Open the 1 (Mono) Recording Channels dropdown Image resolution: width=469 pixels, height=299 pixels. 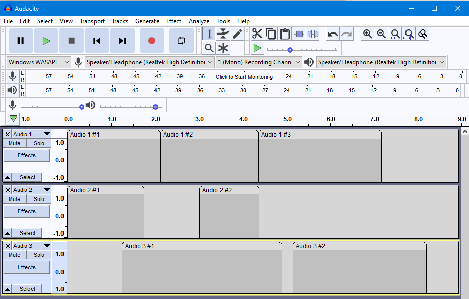coord(259,62)
